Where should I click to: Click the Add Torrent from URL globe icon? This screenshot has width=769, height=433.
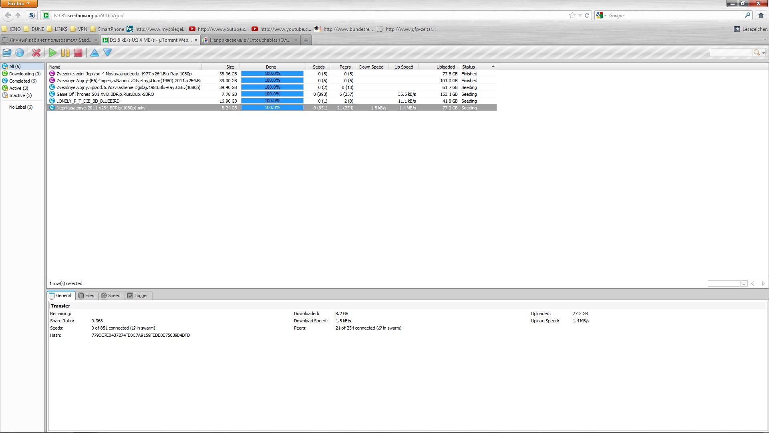[x=19, y=53]
